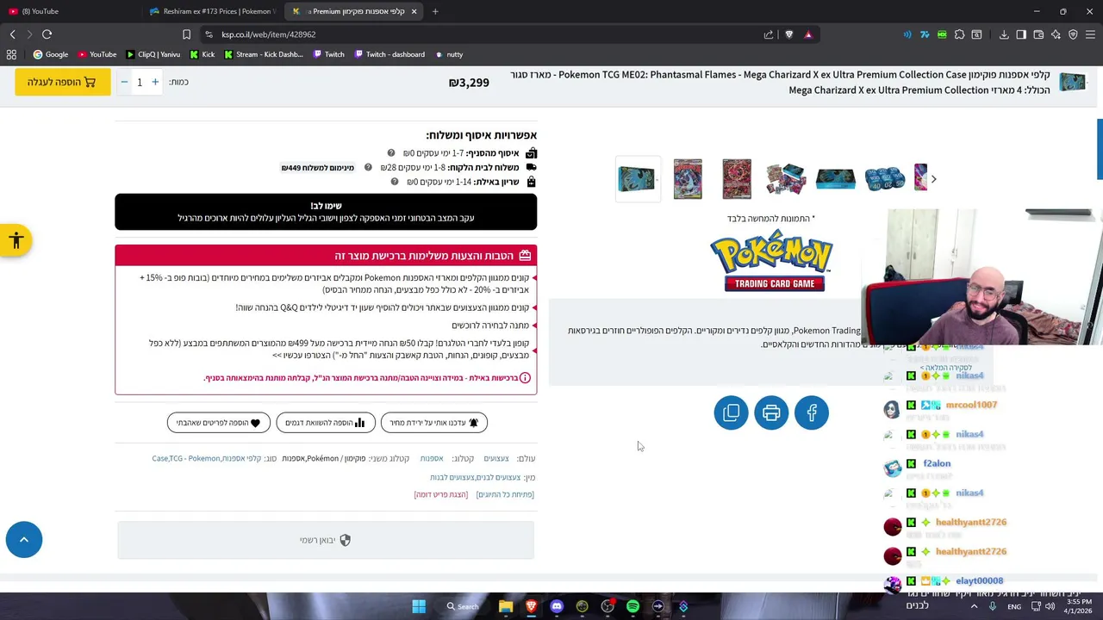Expand the official importer section
Viewport: 1103px width, 620px height.
326,540
